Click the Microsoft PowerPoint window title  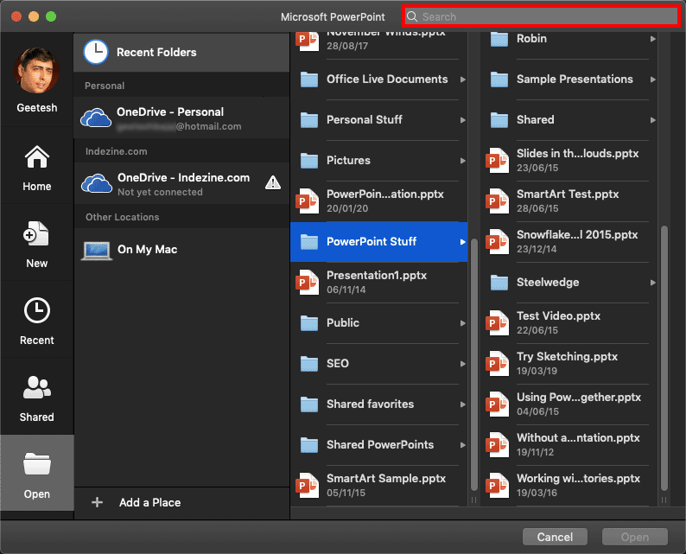point(333,17)
